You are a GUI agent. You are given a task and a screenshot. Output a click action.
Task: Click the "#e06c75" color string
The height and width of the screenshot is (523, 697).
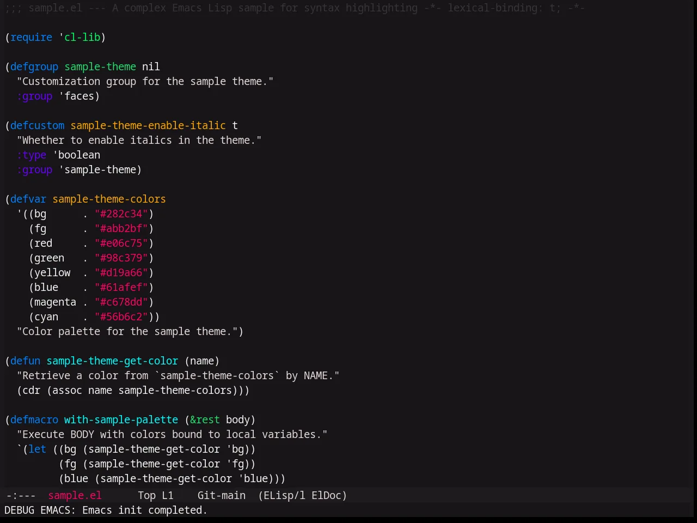[x=121, y=243]
